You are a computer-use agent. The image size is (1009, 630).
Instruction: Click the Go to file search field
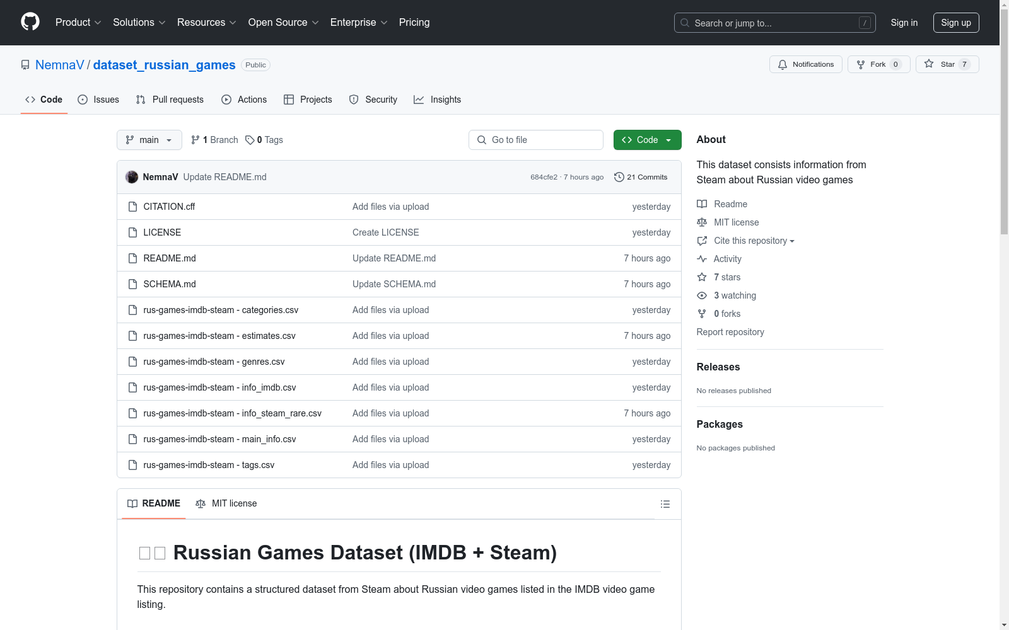point(536,140)
